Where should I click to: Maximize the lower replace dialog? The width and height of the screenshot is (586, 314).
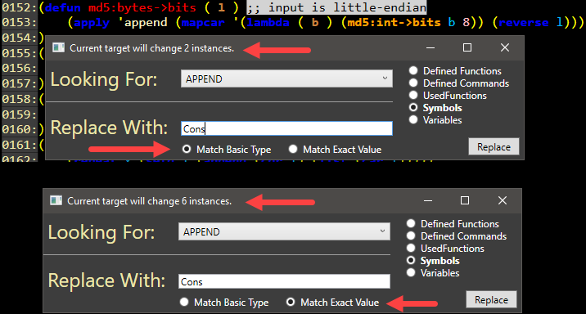[465, 200]
